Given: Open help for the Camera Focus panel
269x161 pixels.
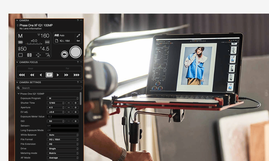Looking at the screenshot, I should pos(78,62).
